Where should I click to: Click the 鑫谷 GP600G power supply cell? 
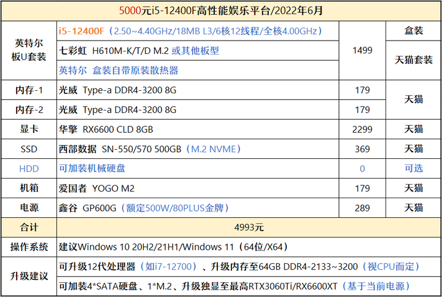[198, 208]
